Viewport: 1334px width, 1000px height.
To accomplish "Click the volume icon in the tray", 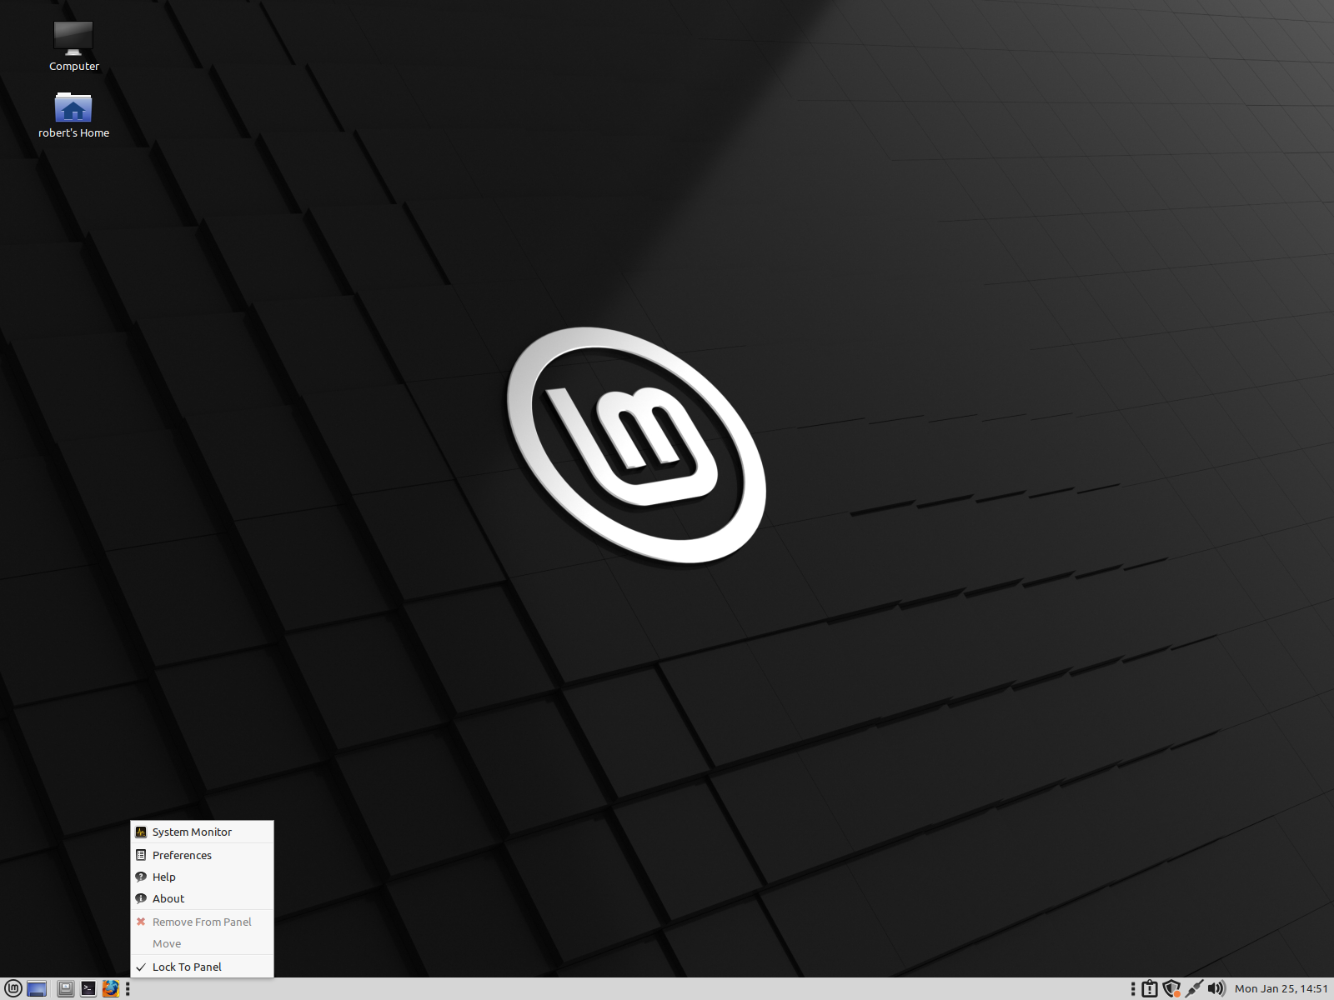I will [1217, 988].
